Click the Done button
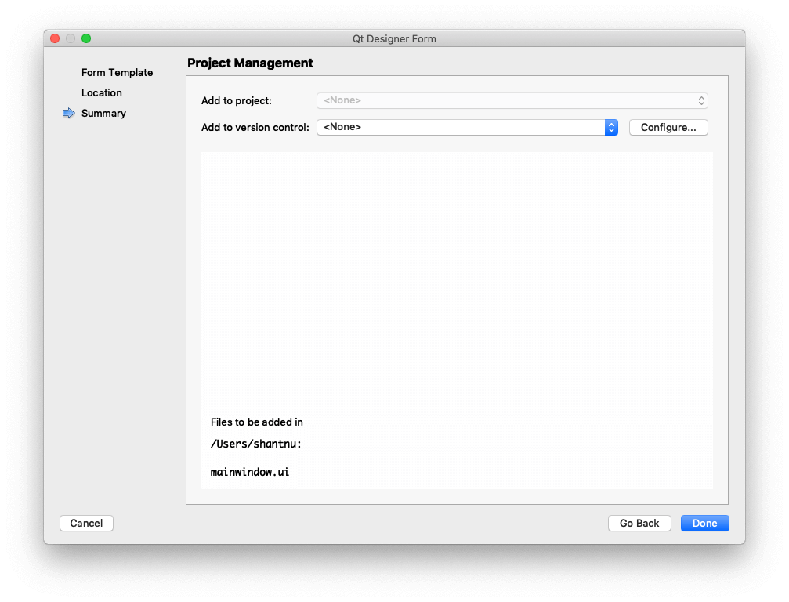This screenshot has height=602, width=789. [704, 523]
